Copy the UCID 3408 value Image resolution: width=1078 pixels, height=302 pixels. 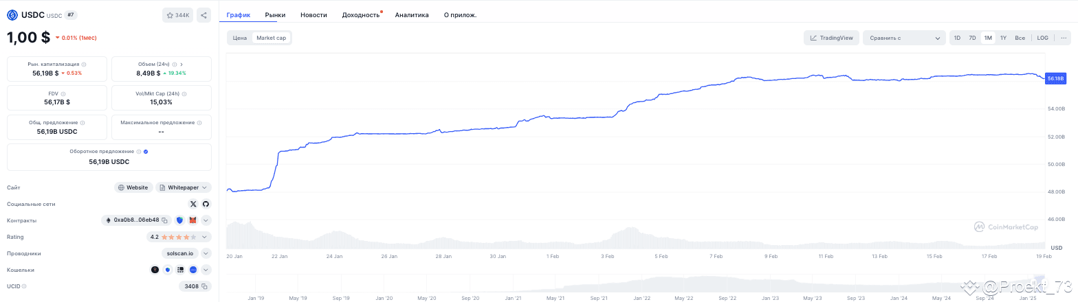(203, 286)
